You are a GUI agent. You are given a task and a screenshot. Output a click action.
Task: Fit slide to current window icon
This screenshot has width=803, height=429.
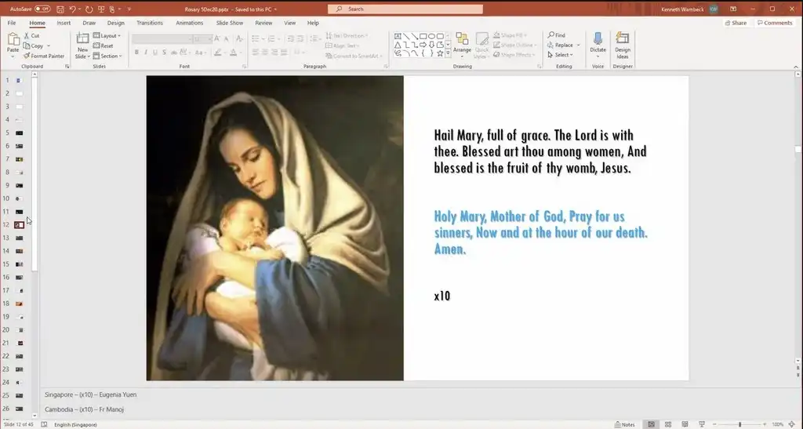point(792,424)
